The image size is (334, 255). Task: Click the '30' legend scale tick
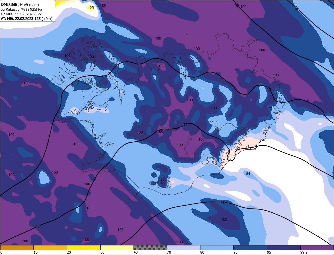coord(102,252)
